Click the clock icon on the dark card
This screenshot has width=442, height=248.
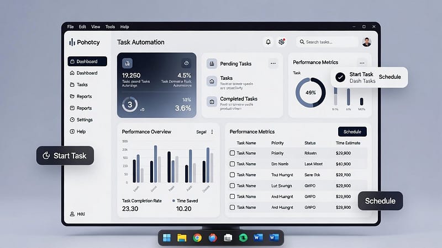coord(186,63)
